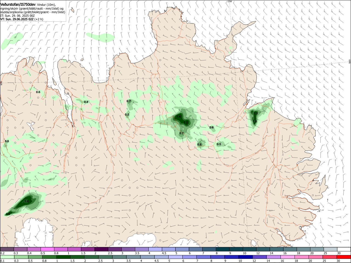Screen dimensions: 351x263
Task: Click the rain legend swatch between 20 and 25
Action: [316, 257]
